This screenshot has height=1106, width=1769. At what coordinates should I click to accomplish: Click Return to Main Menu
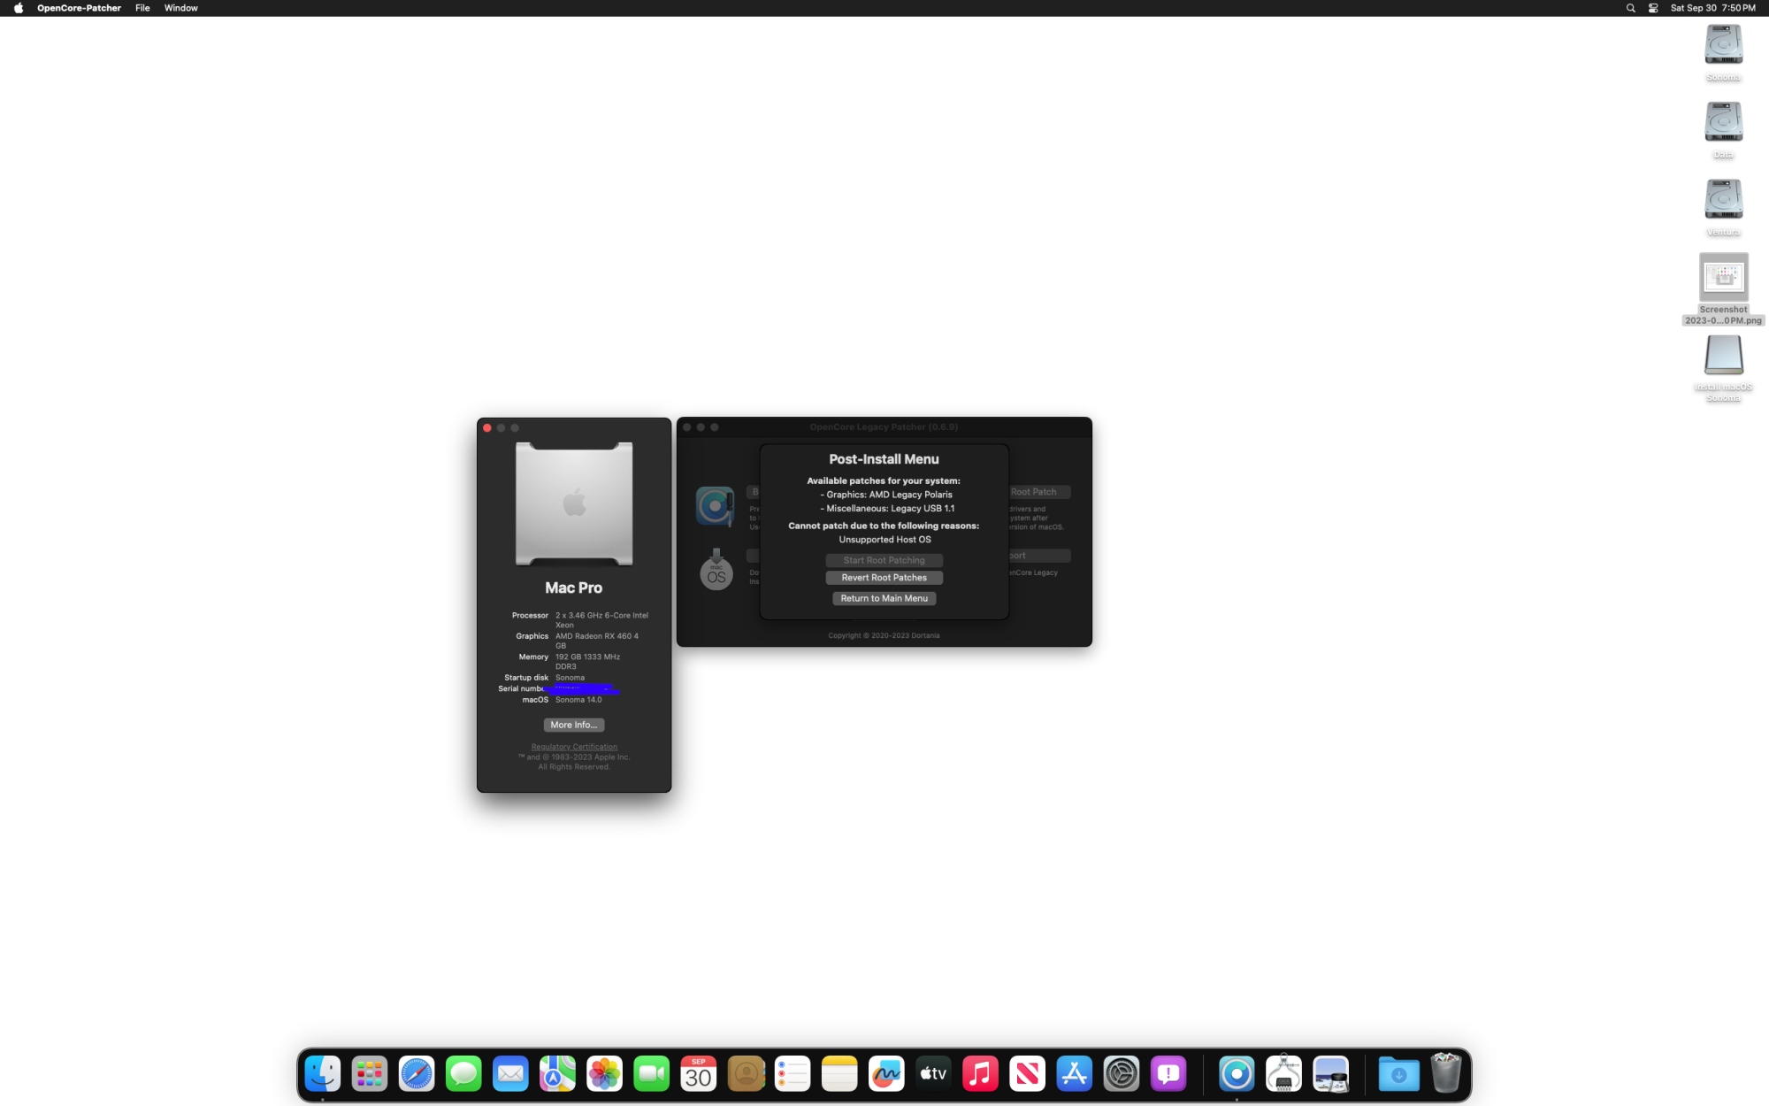(x=884, y=598)
